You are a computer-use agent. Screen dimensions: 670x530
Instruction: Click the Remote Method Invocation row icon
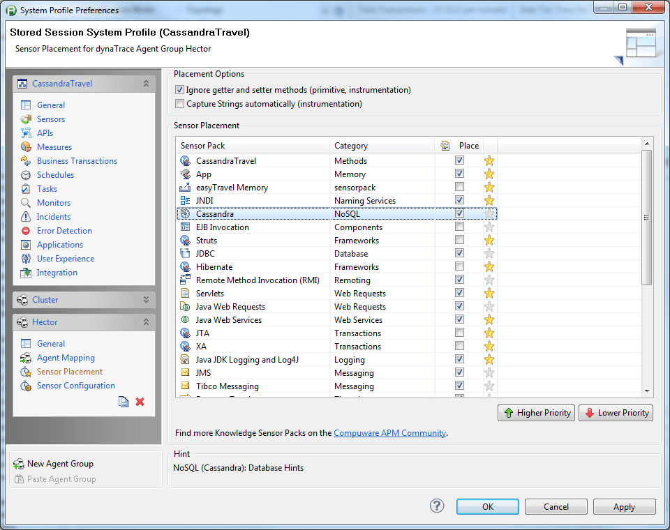[x=185, y=280]
